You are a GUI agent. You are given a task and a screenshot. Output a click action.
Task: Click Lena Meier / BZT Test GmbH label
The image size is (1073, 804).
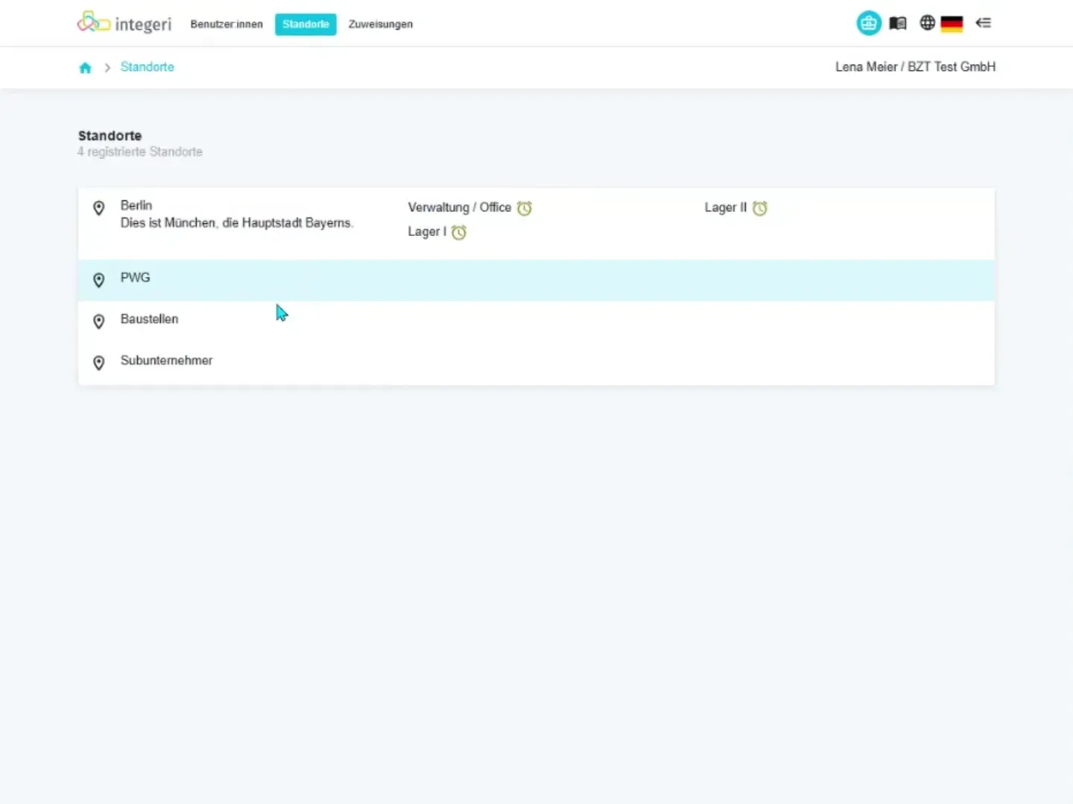[915, 67]
